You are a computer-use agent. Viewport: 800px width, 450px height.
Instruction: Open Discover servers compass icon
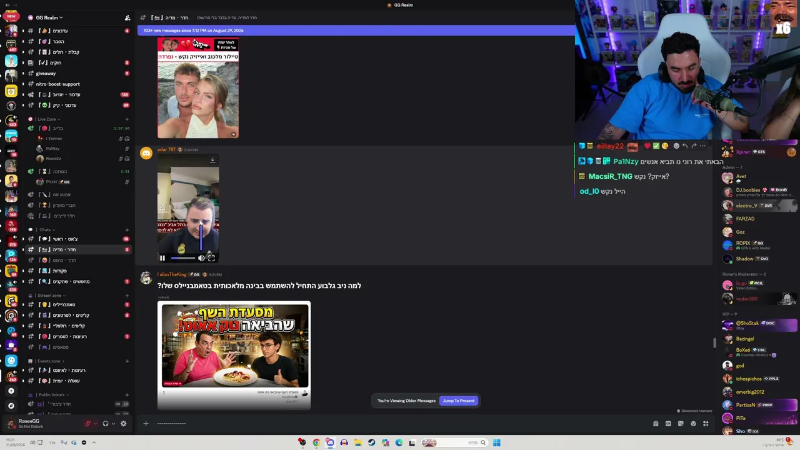[x=11, y=406]
